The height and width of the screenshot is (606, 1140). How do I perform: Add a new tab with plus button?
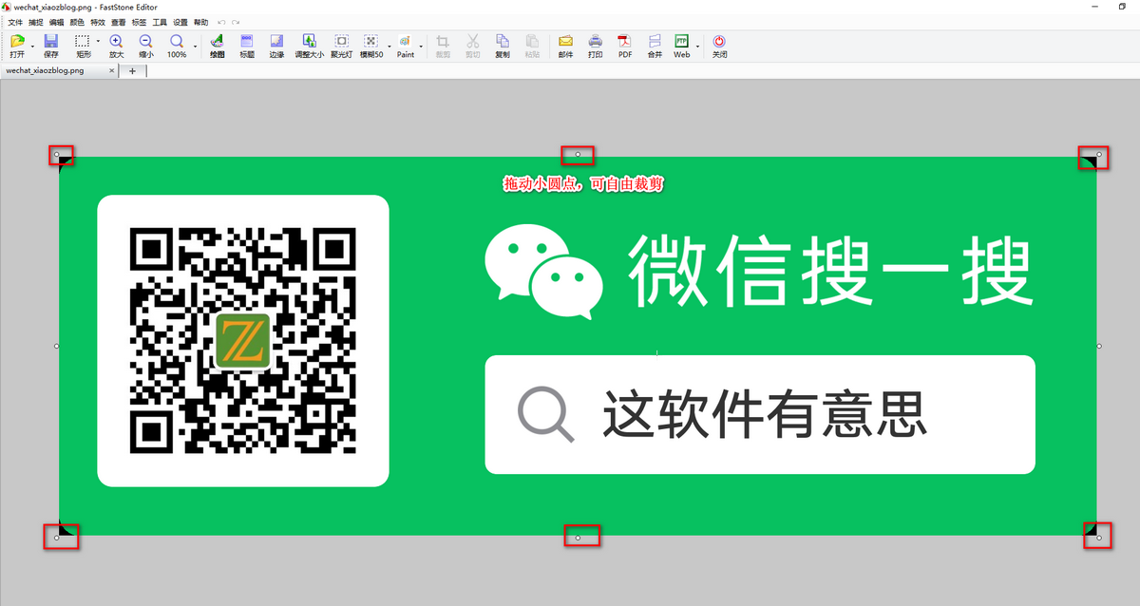point(132,70)
